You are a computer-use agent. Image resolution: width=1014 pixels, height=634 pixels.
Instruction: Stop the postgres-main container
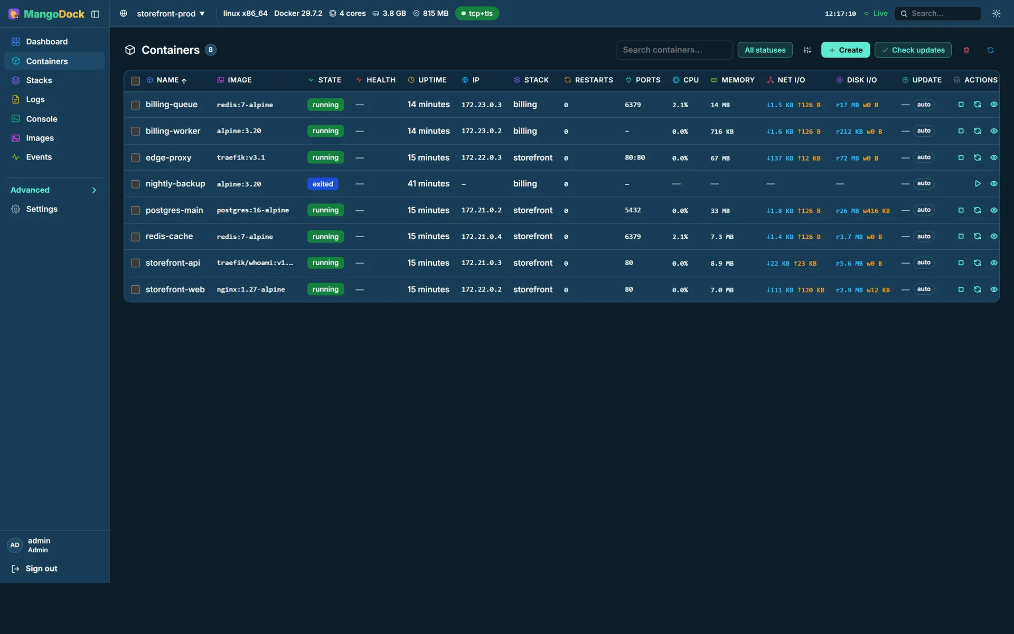pos(961,210)
